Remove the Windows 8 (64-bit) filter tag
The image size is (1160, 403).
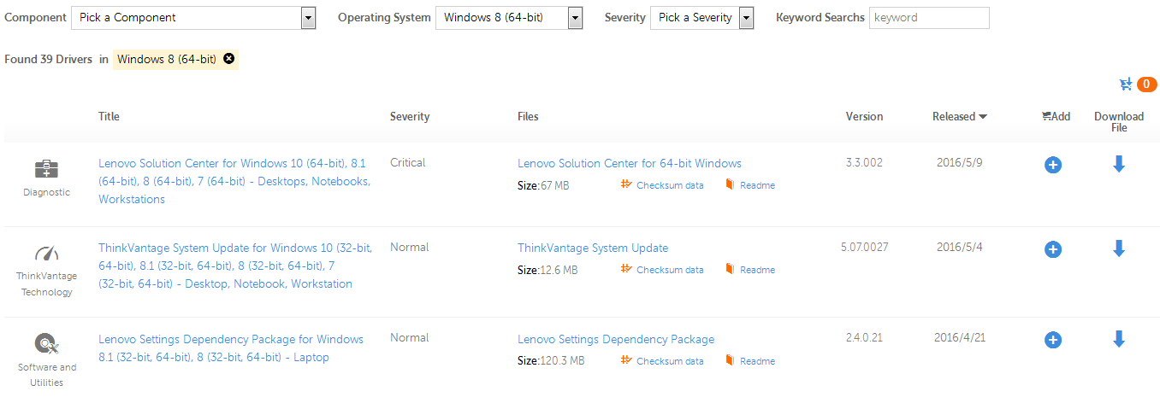pyautogui.click(x=228, y=59)
